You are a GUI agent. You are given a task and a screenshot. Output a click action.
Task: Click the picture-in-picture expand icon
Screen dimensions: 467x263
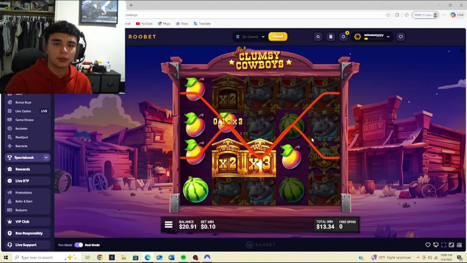tap(451, 245)
